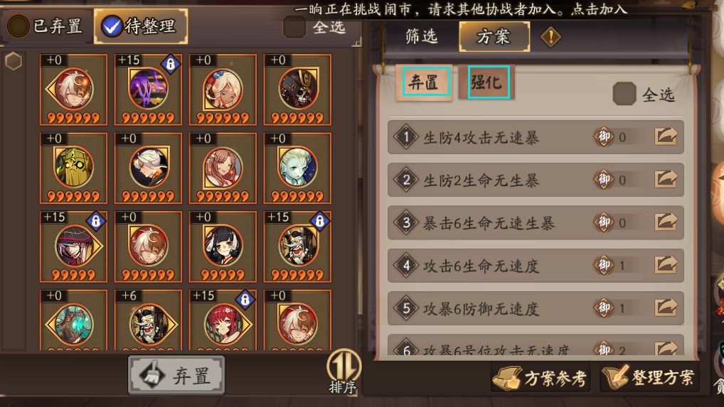
Task: Select the skull samurai helmet soul thumbnail
Action: click(297, 89)
